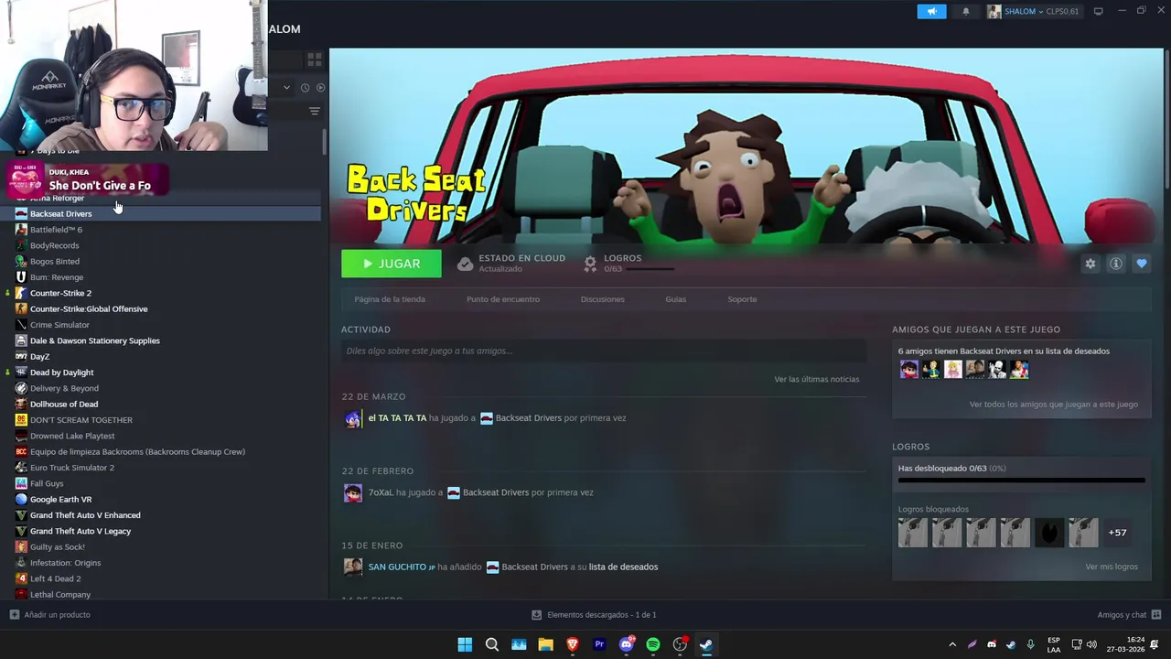
Task: Open Ver mis logros link
Action: [x=1112, y=567]
